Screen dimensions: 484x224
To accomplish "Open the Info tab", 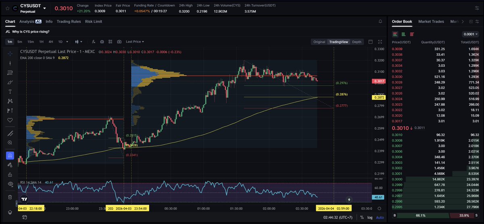I will pyautogui.click(x=49, y=21).
